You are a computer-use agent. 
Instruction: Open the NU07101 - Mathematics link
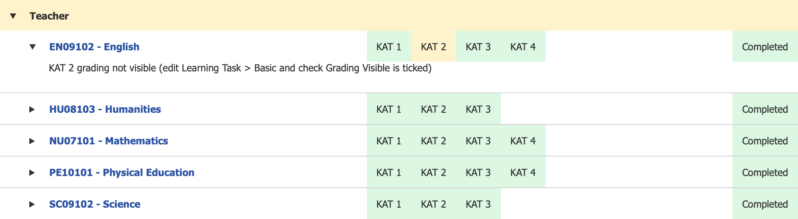(109, 141)
